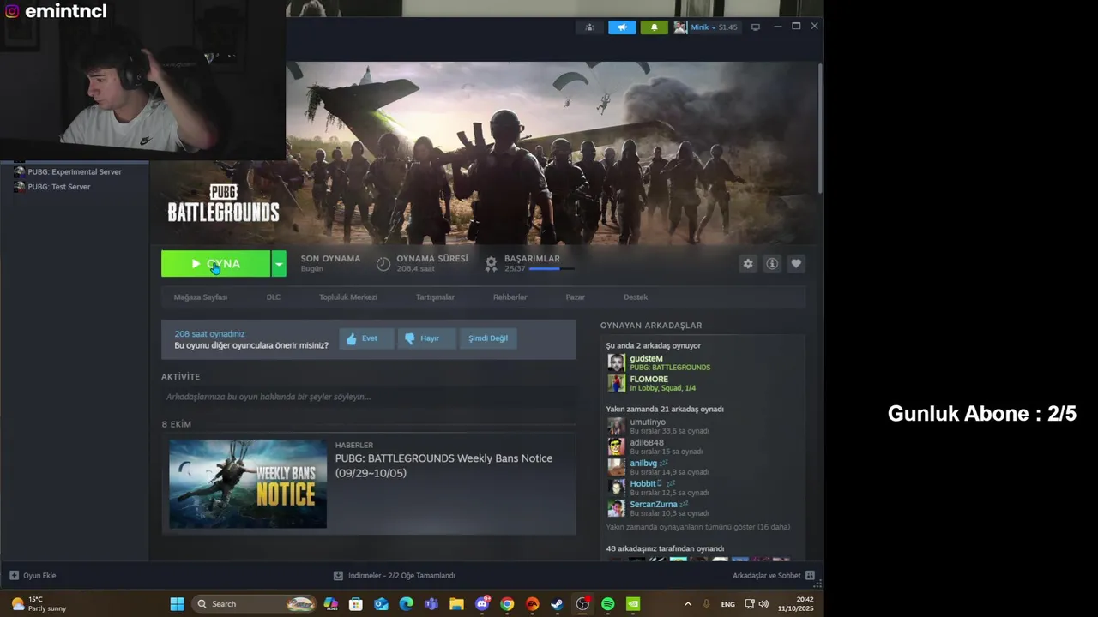The height and width of the screenshot is (617, 1098).
Task: Click friend SercanZurna avatar
Action: [x=616, y=508]
